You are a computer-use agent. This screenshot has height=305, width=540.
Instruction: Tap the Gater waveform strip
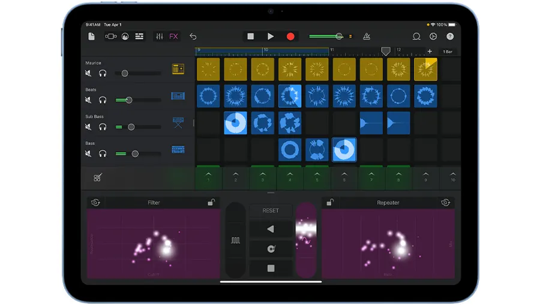(236, 240)
